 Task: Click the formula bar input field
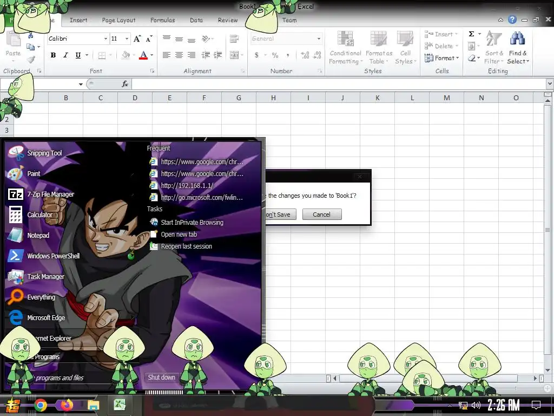[339, 84]
